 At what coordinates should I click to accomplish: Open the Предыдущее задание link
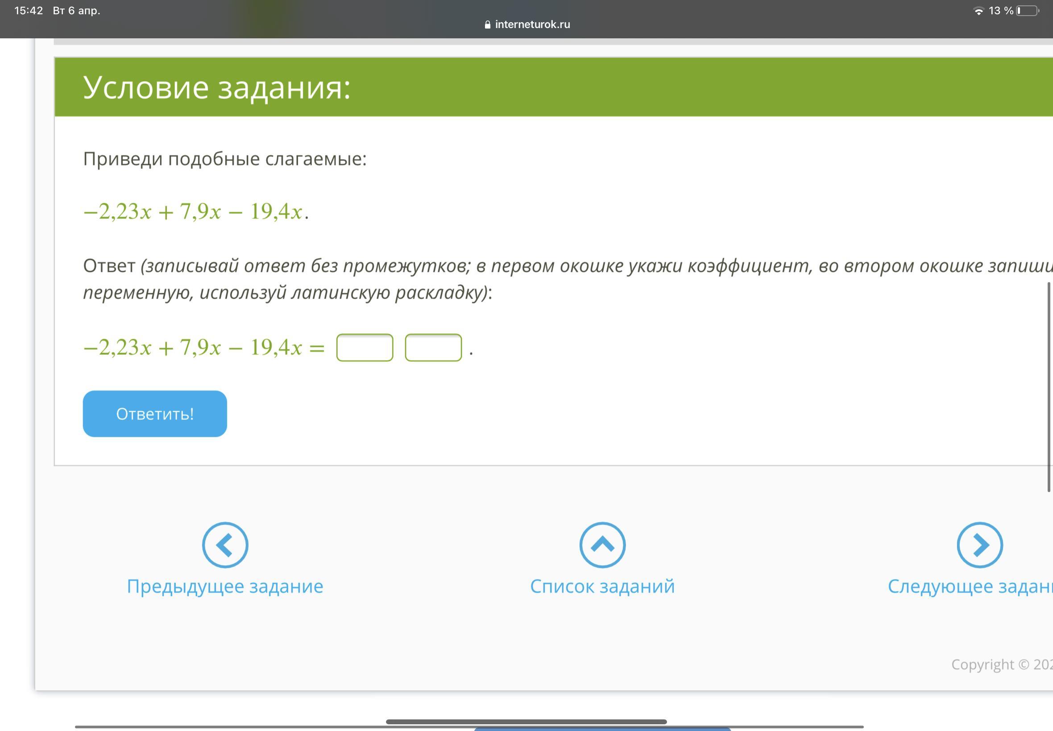(225, 586)
